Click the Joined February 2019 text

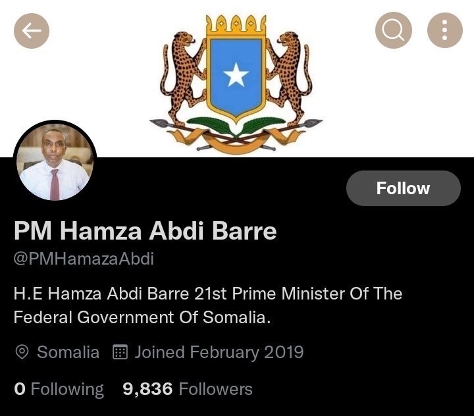pyautogui.click(x=219, y=352)
